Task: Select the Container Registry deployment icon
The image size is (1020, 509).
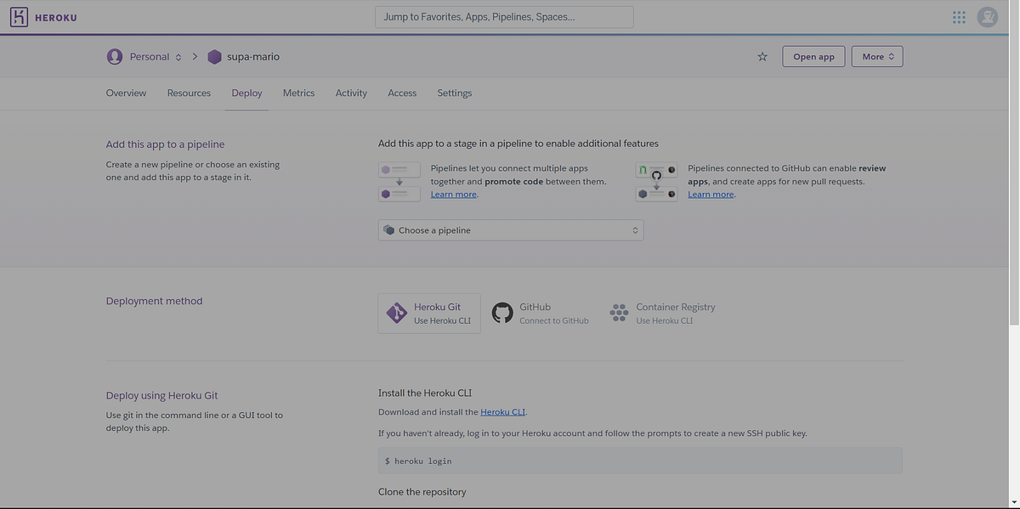Action: click(x=619, y=313)
